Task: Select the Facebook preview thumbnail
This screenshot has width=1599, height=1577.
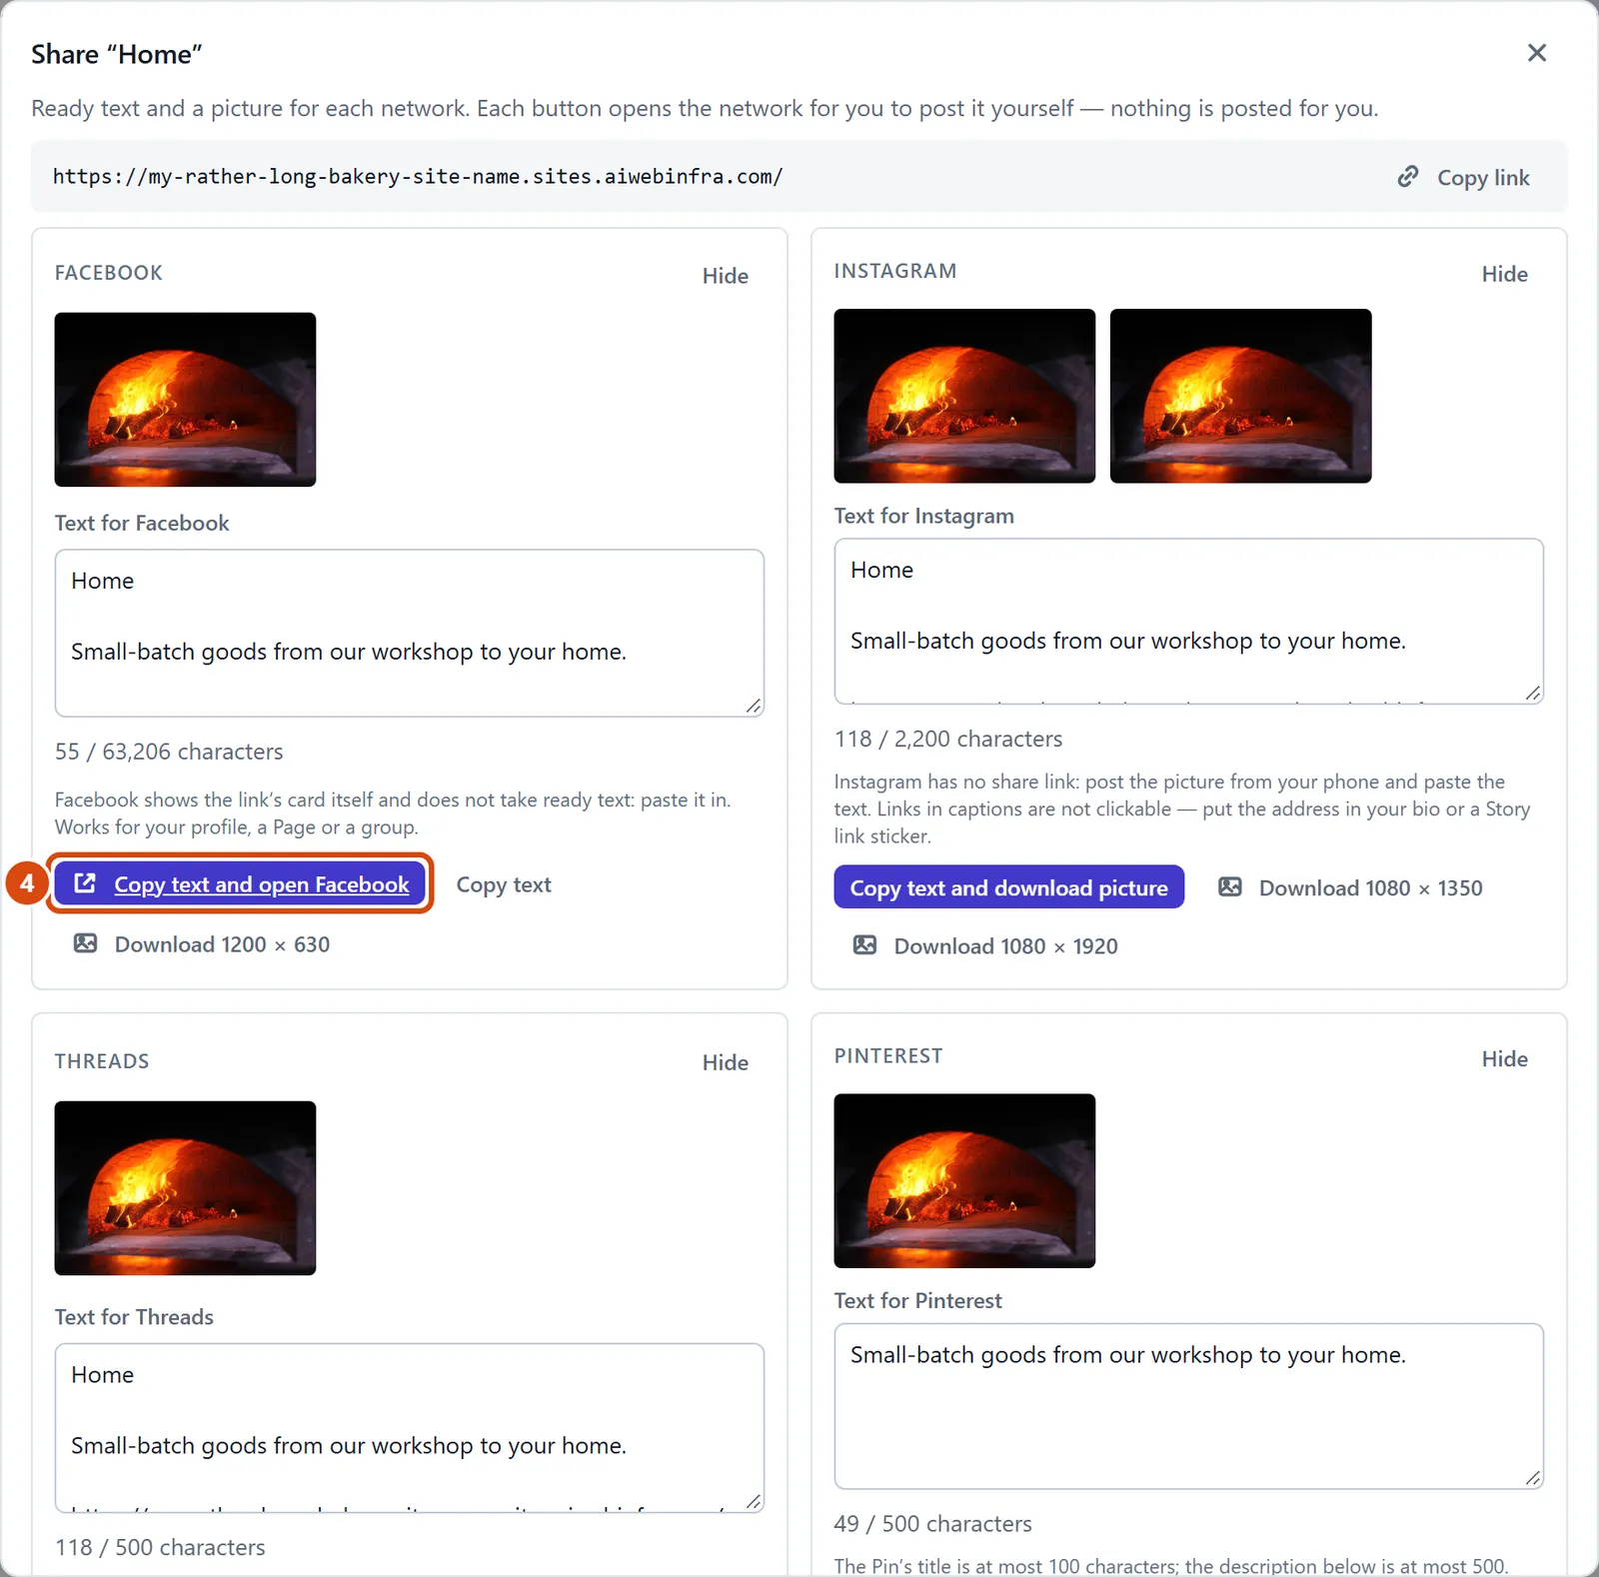Action: tap(185, 400)
